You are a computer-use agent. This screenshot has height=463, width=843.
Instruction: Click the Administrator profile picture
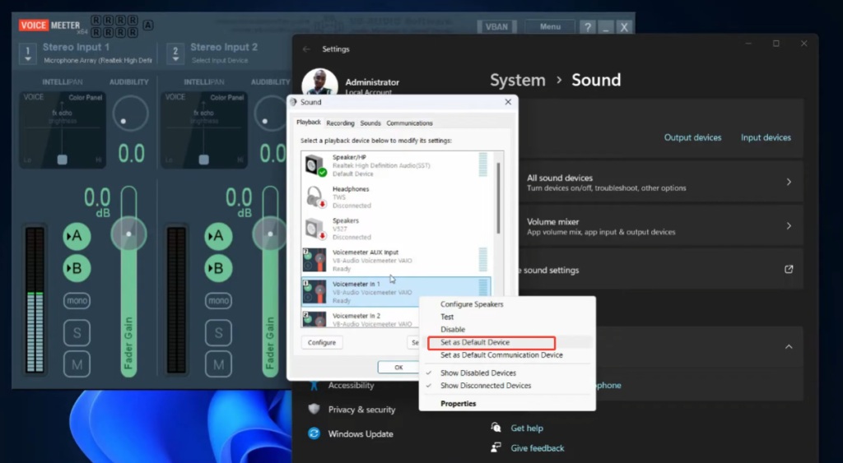320,81
